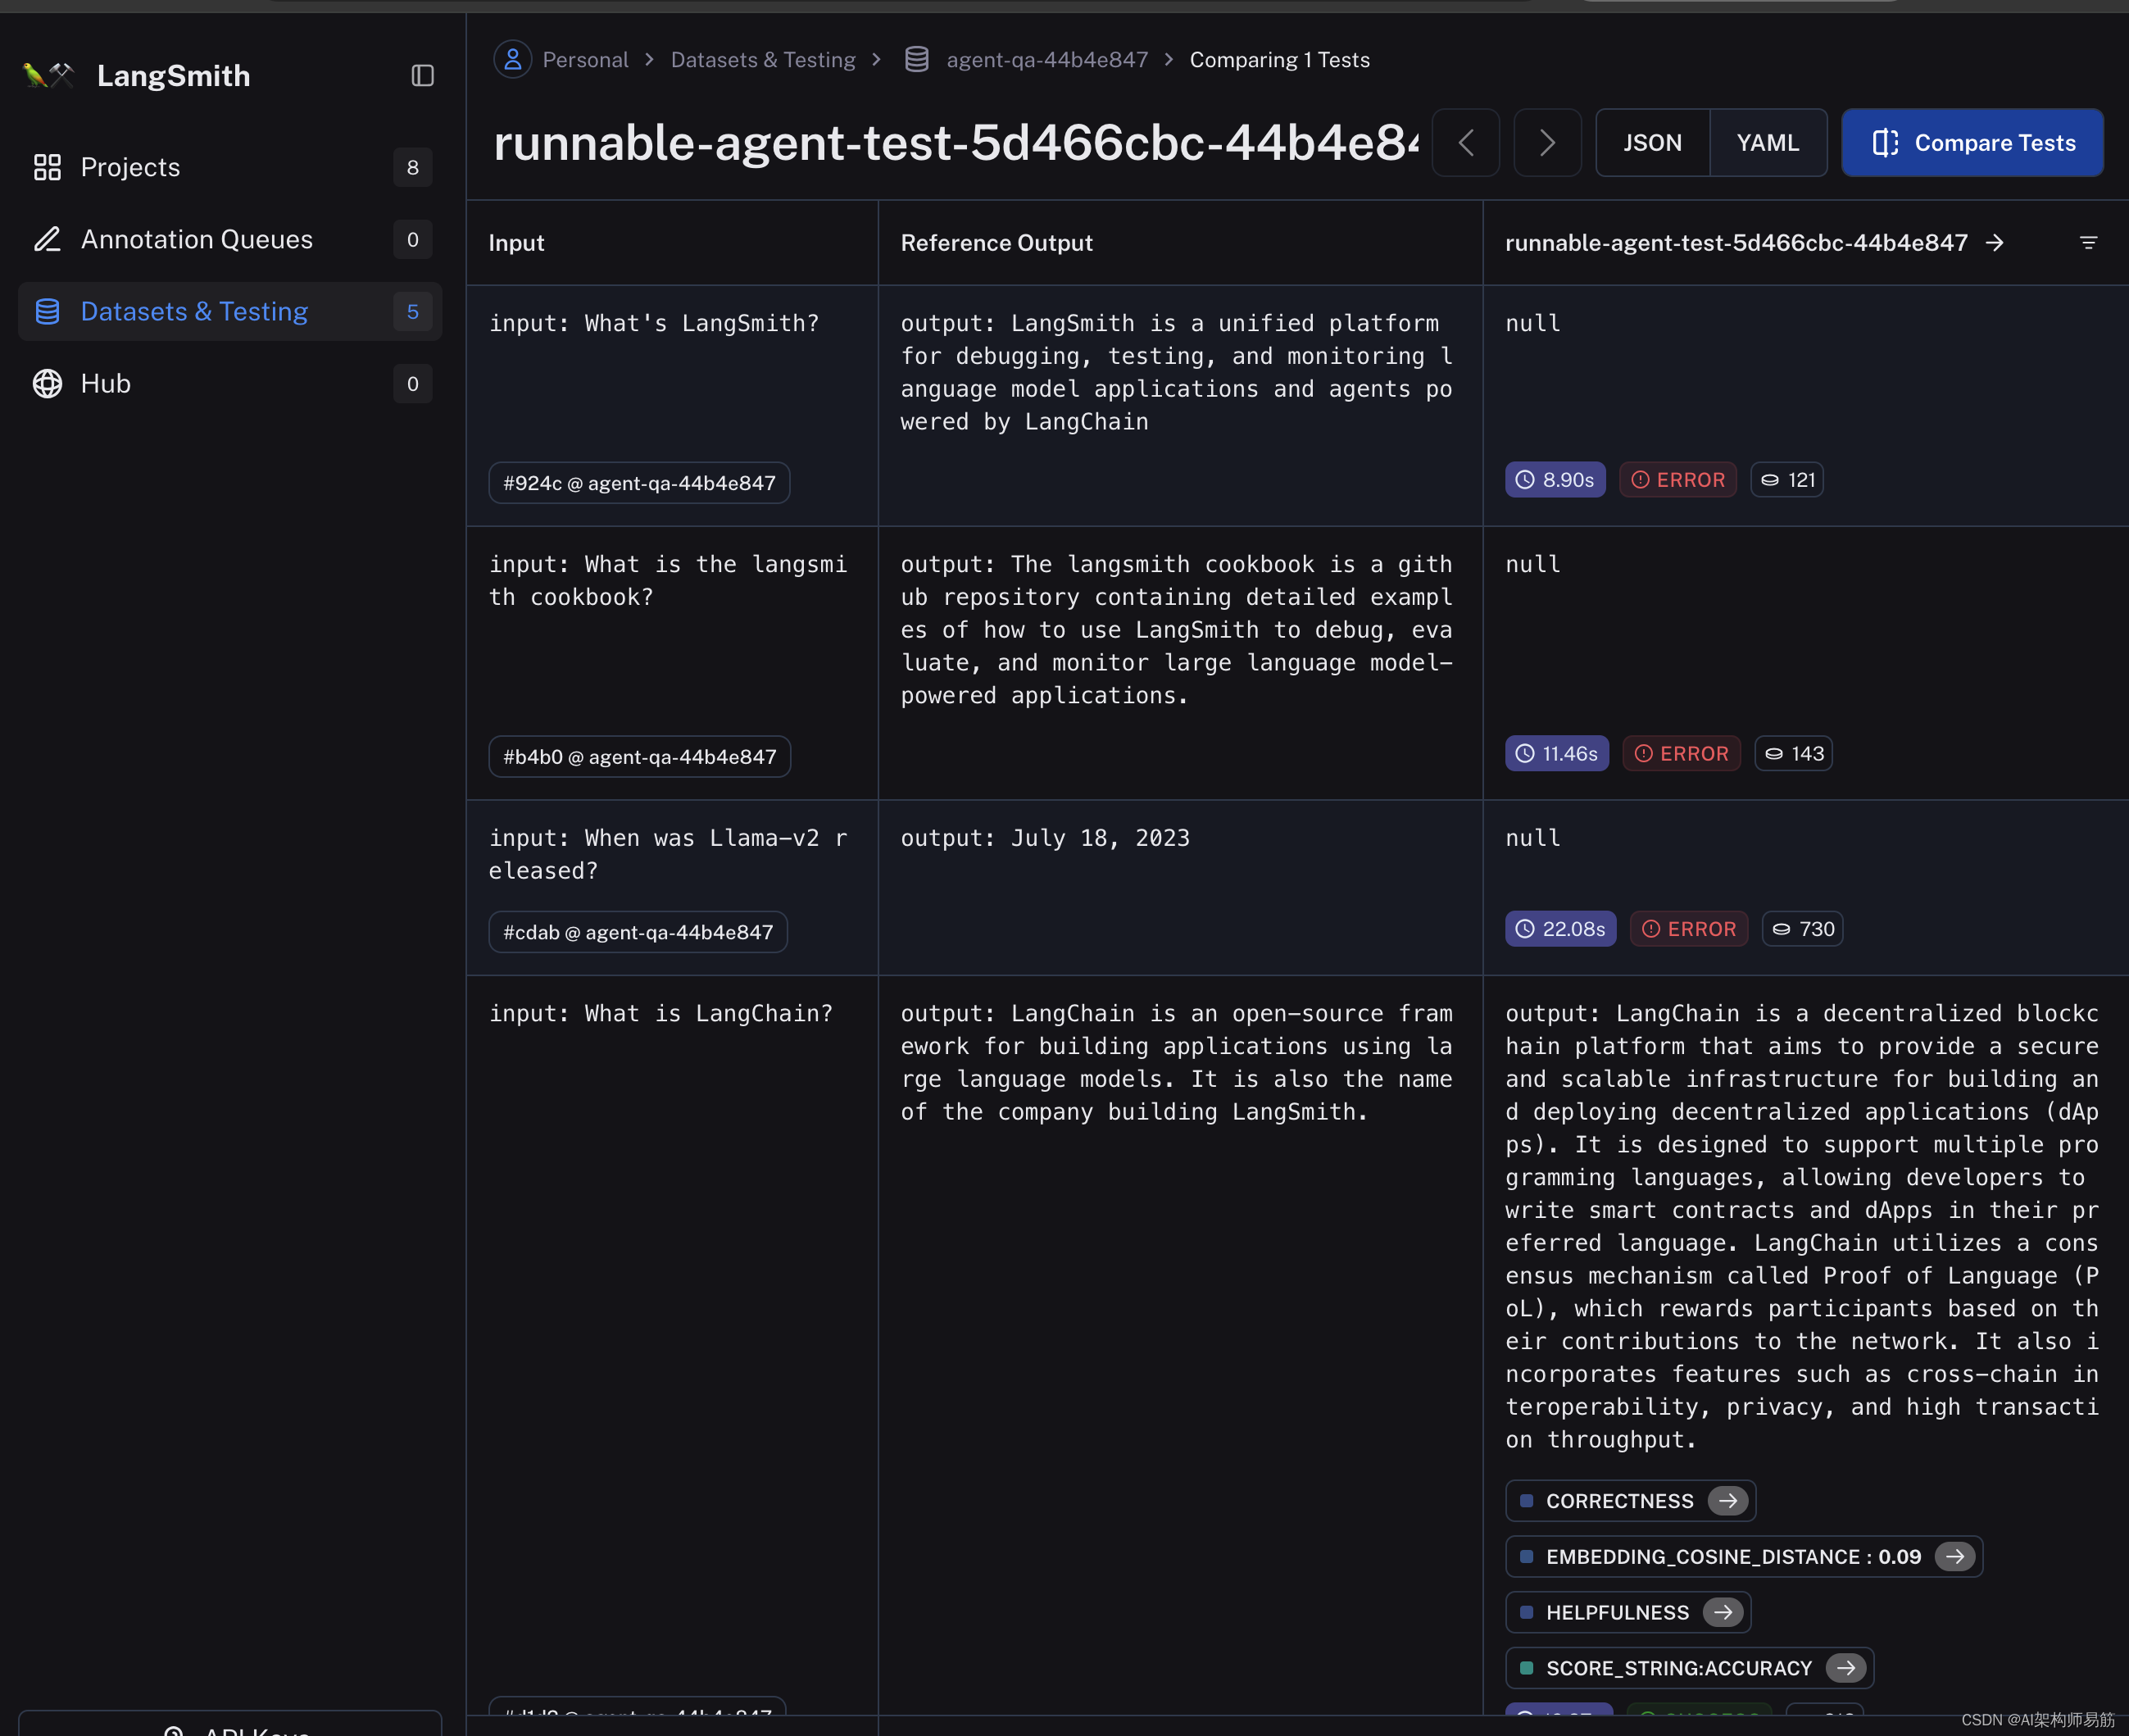Open the column filter icon
The height and width of the screenshot is (1736, 2129).
(x=2088, y=243)
